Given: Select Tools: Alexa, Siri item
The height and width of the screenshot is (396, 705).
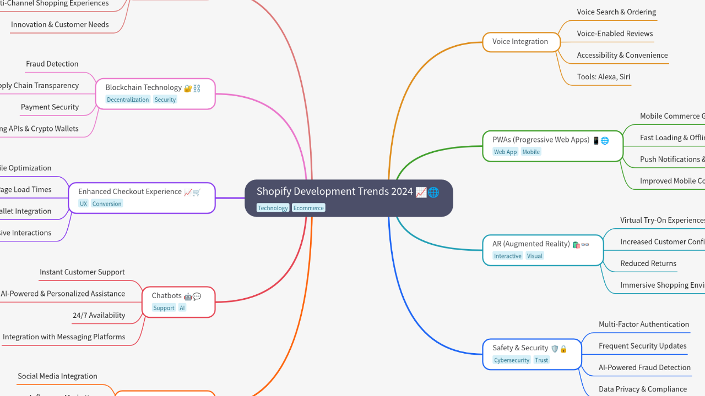Looking at the screenshot, I should tap(604, 77).
